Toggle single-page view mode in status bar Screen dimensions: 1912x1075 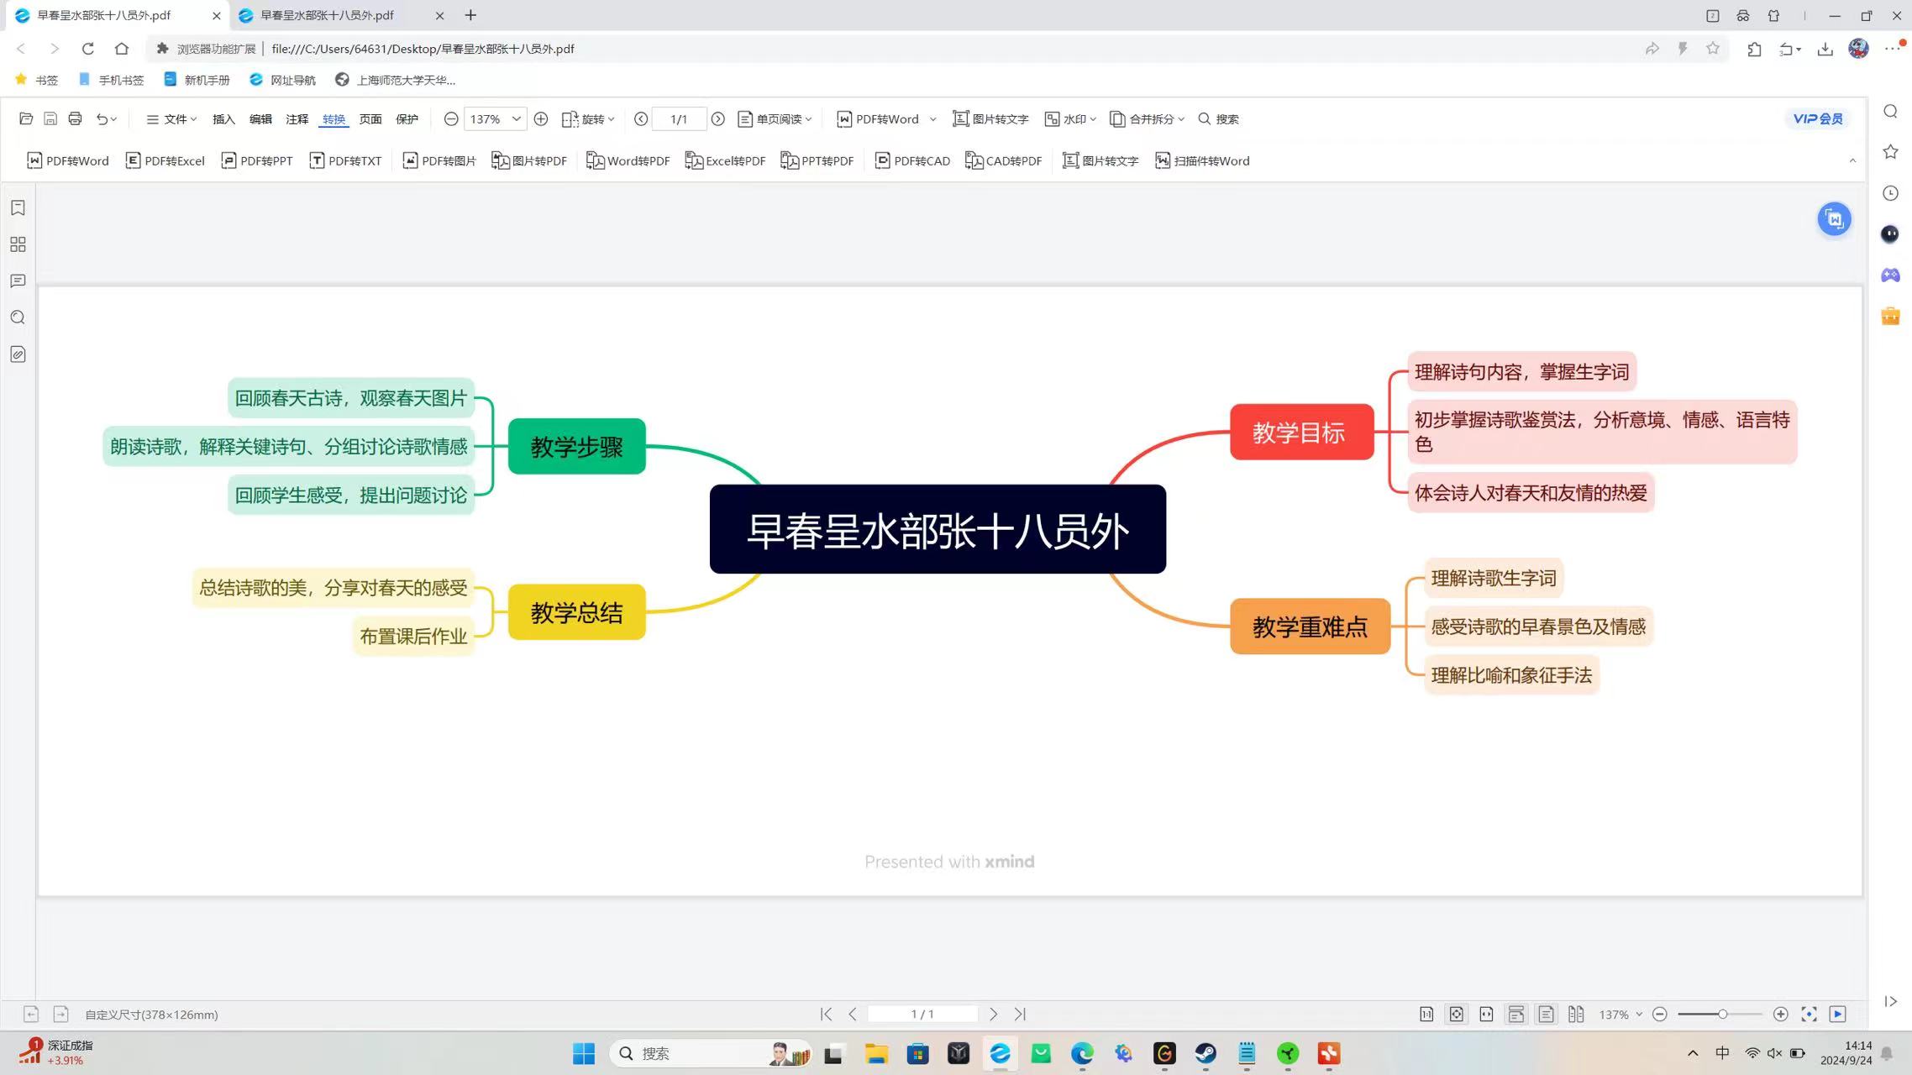[x=1546, y=1014]
